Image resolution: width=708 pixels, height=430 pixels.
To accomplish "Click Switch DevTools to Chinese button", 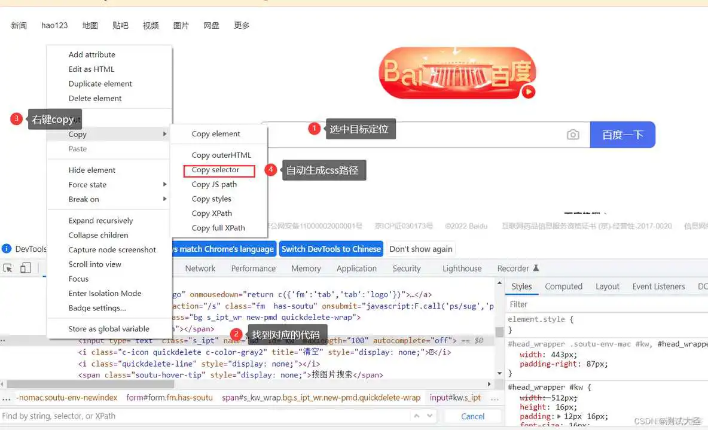I will tap(331, 249).
